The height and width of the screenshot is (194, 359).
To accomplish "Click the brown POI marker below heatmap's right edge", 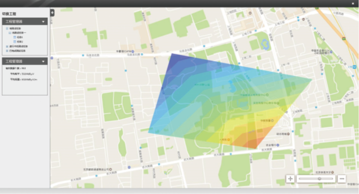I will pos(288,134).
